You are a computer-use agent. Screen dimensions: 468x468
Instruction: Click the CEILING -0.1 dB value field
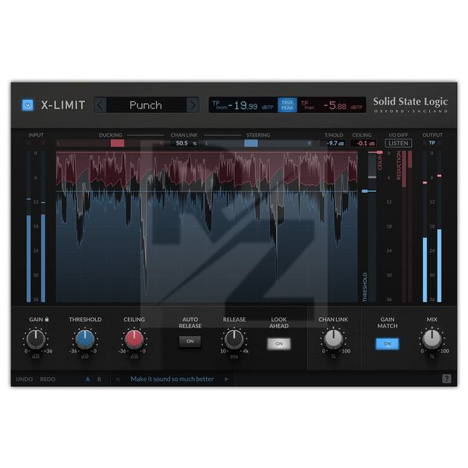pyautogui.click(x=363, y=144)
